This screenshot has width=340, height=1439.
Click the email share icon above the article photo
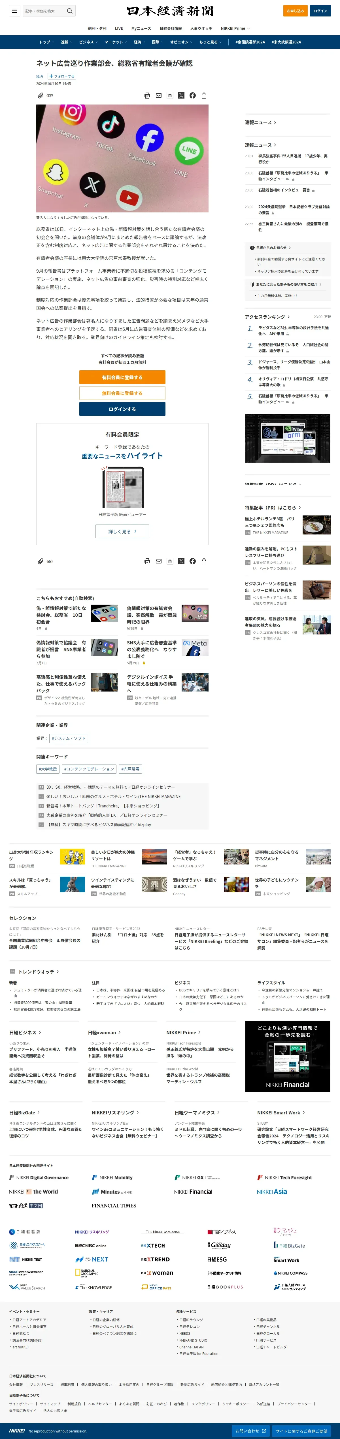tap(158, 95)
